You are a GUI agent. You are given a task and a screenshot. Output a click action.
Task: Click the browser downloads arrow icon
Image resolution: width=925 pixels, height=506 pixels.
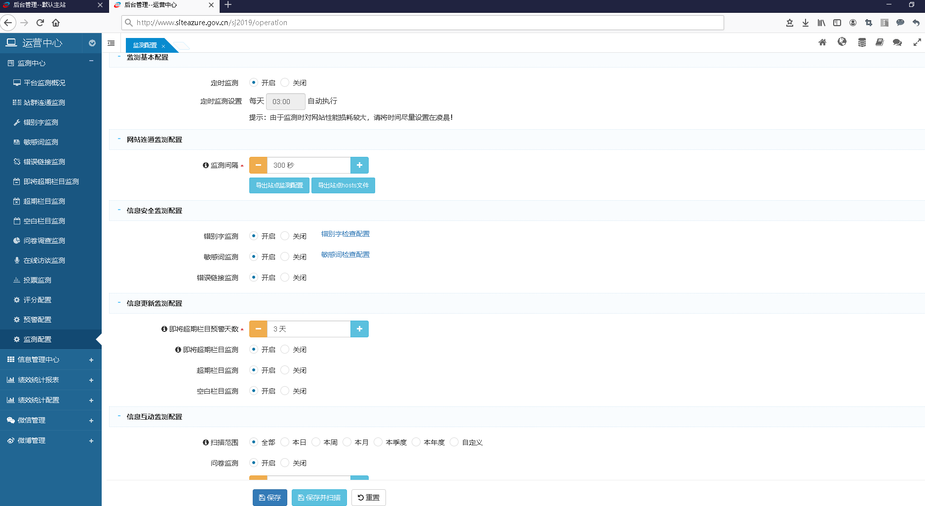[806, 23]
